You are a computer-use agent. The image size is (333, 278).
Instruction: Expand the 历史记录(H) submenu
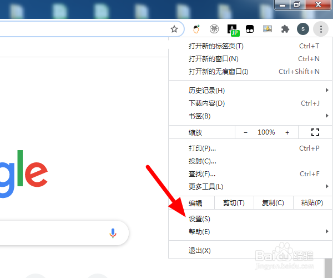250,91
